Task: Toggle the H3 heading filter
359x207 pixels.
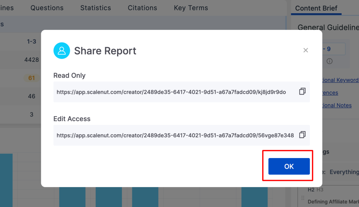Action: [320, 190]
